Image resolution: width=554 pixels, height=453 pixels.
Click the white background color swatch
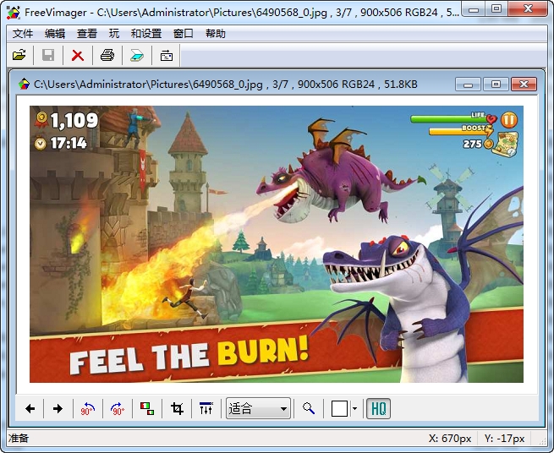[339, 409]
